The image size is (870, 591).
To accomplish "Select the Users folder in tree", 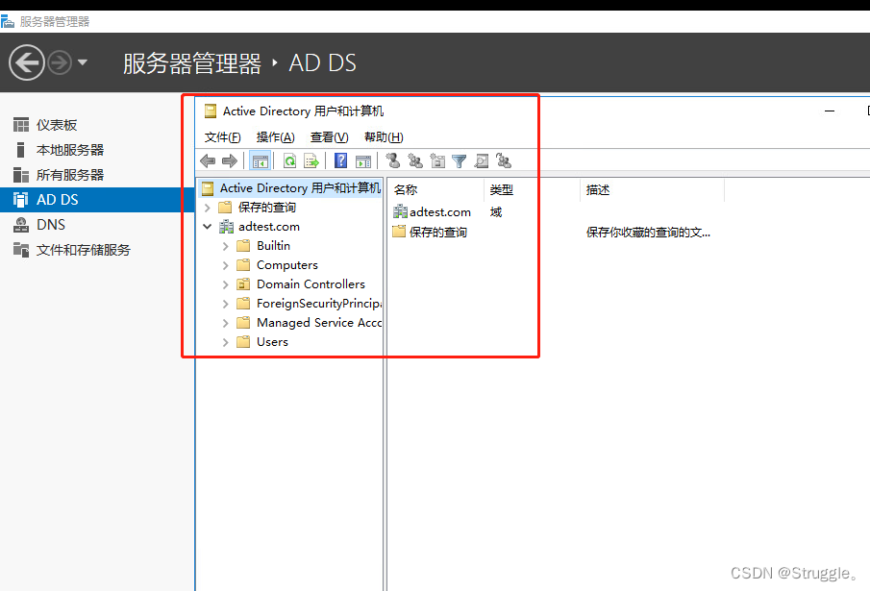I will 272,342.
